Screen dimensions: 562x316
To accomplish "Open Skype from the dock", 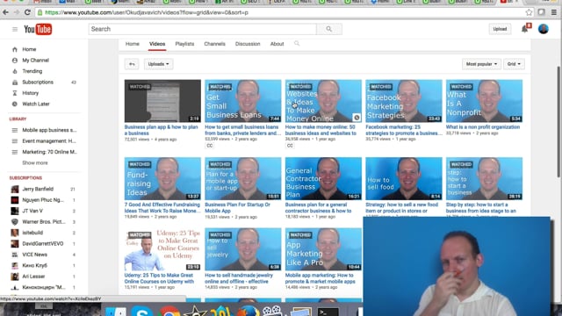I will click(x=142, y=311).
